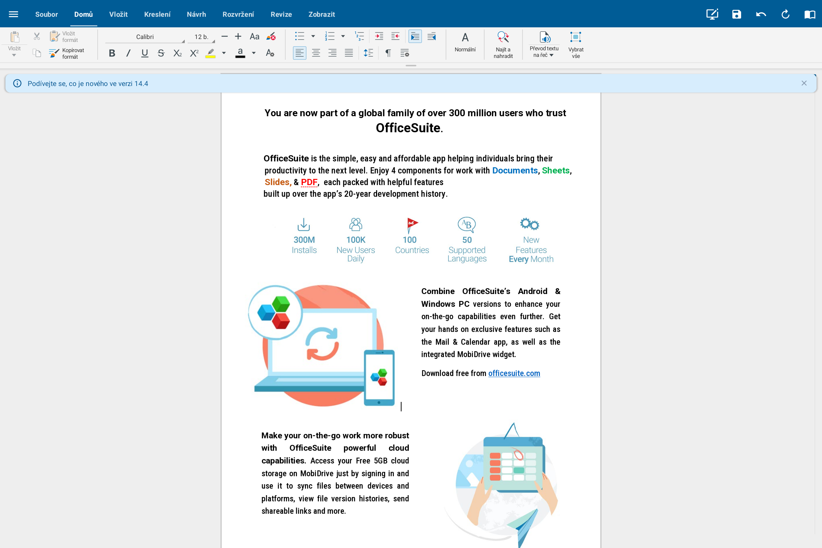Redo the last action
This screenshot has width=822, height=548.
point(786,14)
